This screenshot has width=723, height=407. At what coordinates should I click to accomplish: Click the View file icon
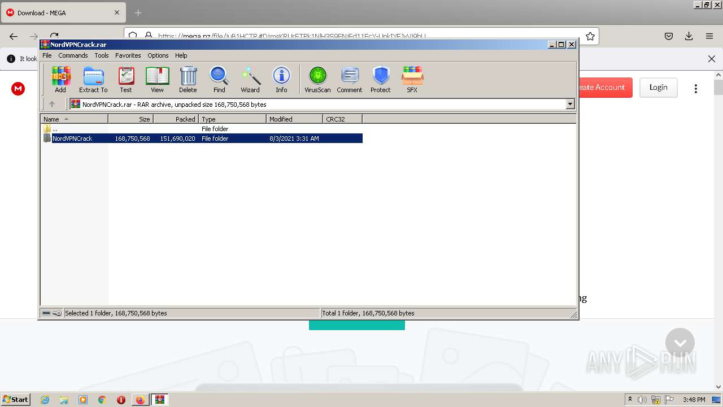pyautogui.click(x=157, y=79)
